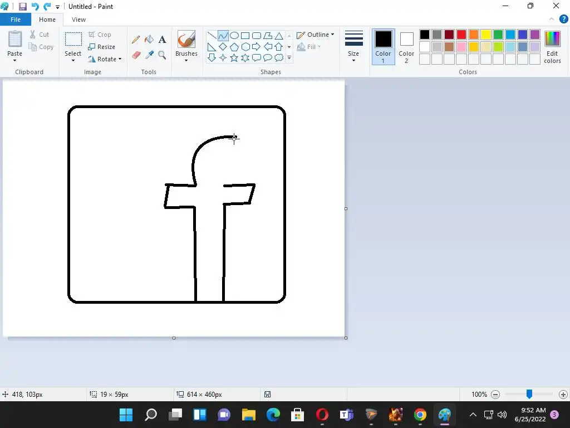The height and width of the screenshot is (428, 570).
Task: Open the Brushes dropdown list
Action: pyautogui.click(x=186, y=60)
